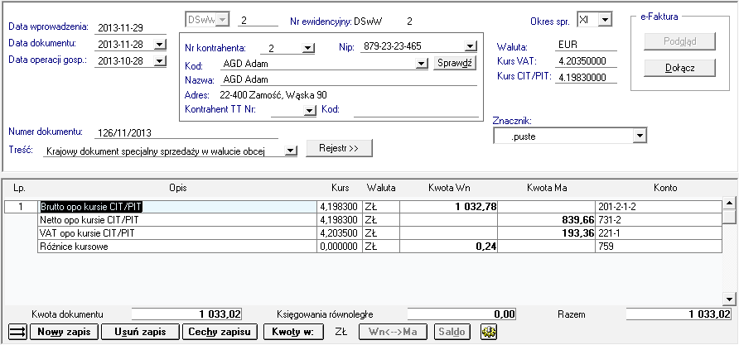739x345 pixels.
Task: Expand the Nr kontrahenta dropdown
Action: click(308, 48)
